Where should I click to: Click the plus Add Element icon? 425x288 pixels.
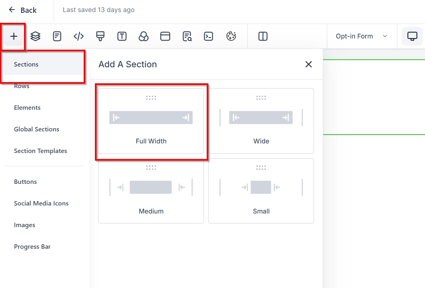14,36
